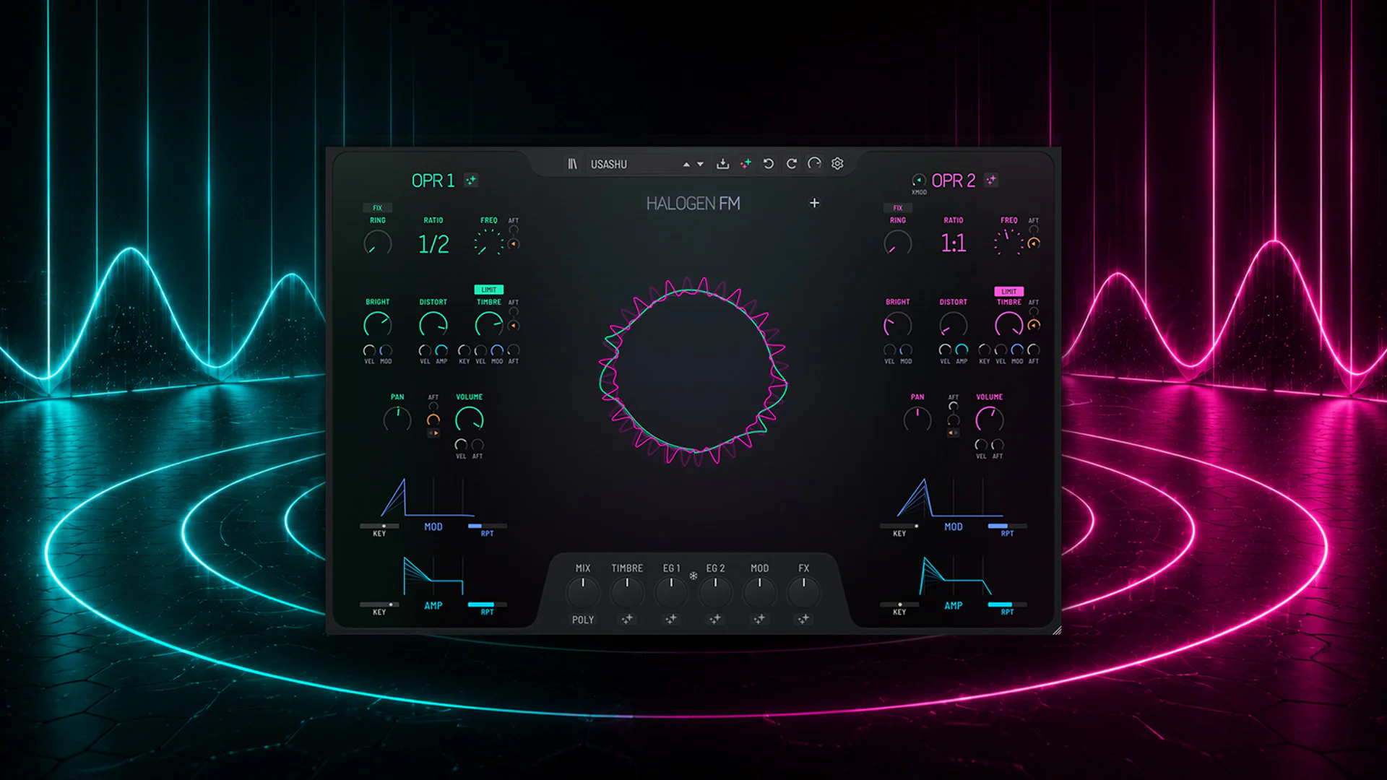Toggle the FIX switch on OPR 2
Viewport: 1387px width, 780px height.
click(897, 208)
